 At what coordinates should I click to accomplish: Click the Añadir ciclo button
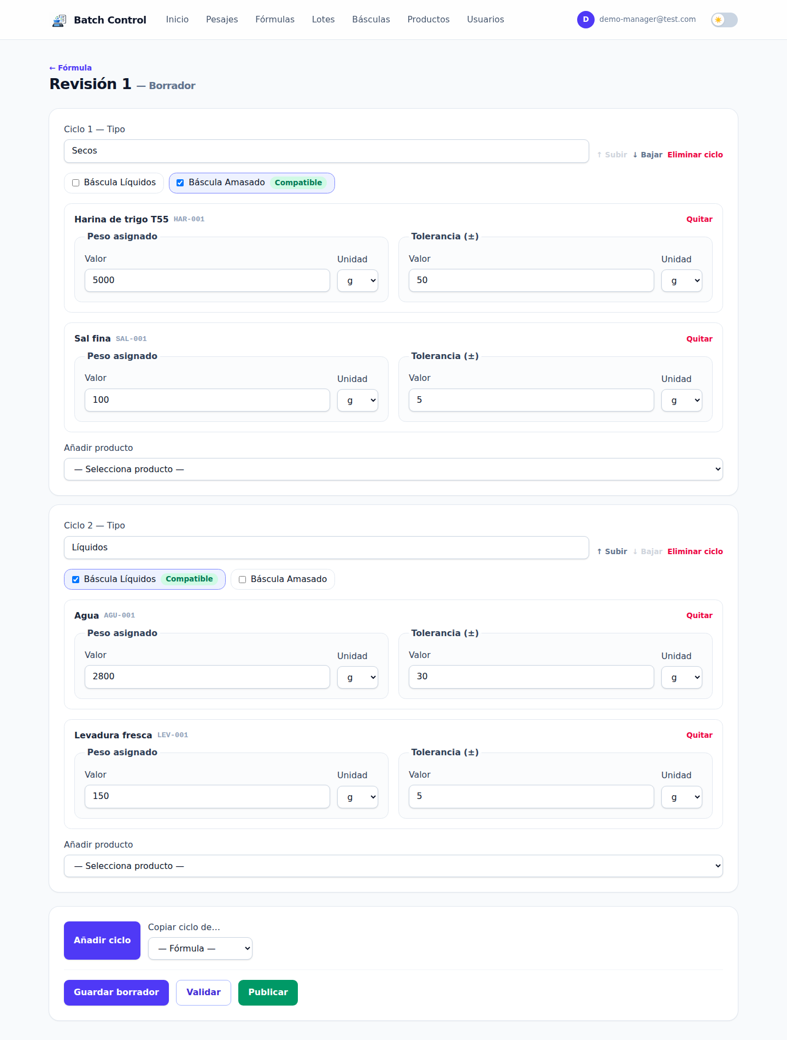[x=102, y=941]
